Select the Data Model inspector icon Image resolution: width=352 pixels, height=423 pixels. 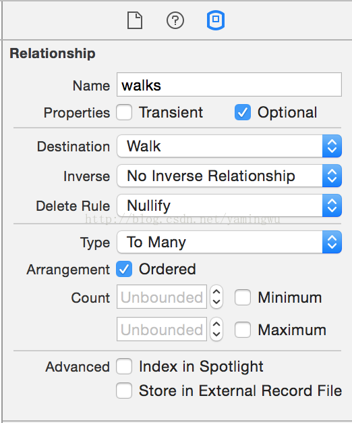click(x=216, y=20)
